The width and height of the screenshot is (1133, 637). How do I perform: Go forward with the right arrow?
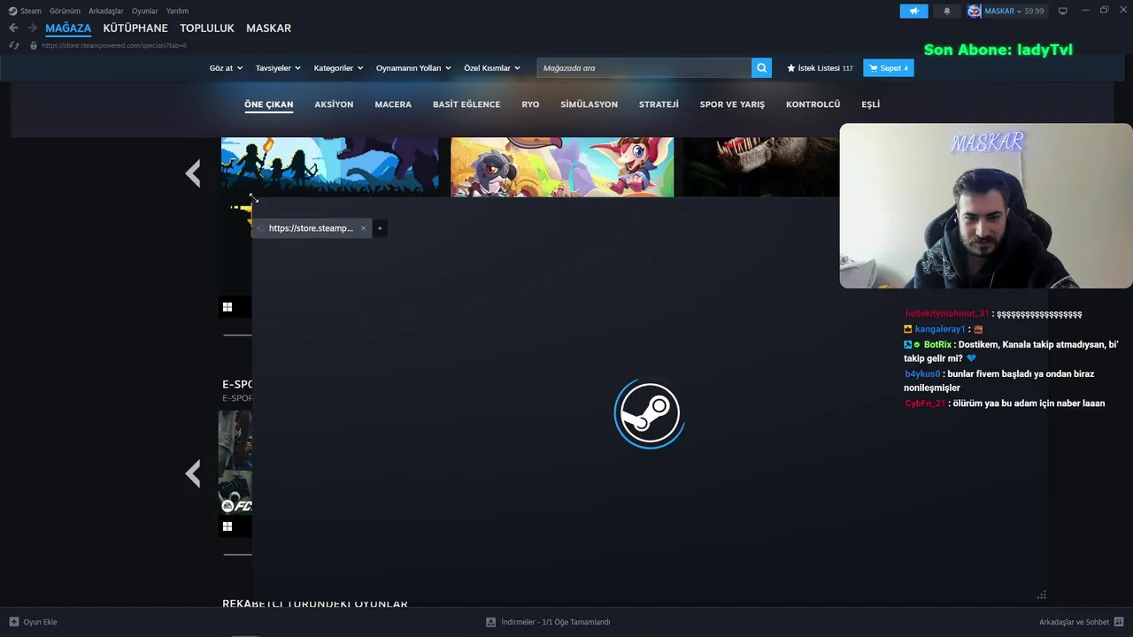click(32, 28)
